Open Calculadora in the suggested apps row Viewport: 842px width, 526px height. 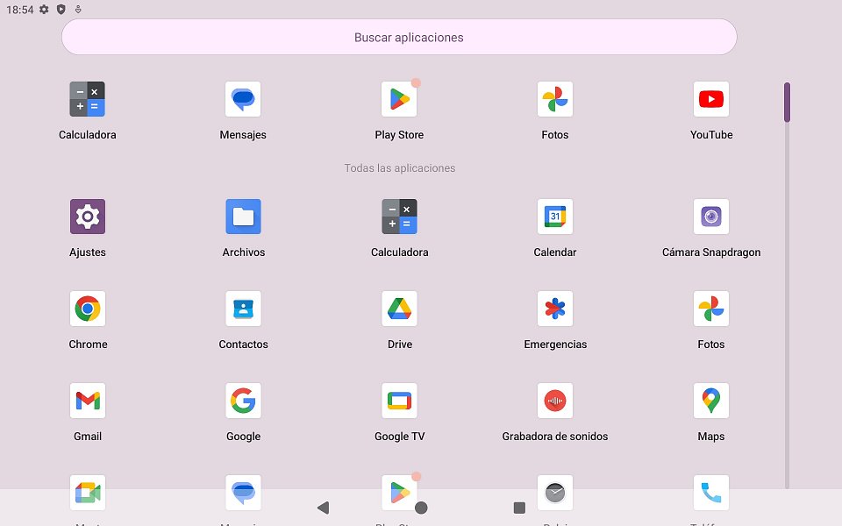(x=87, y=99)
